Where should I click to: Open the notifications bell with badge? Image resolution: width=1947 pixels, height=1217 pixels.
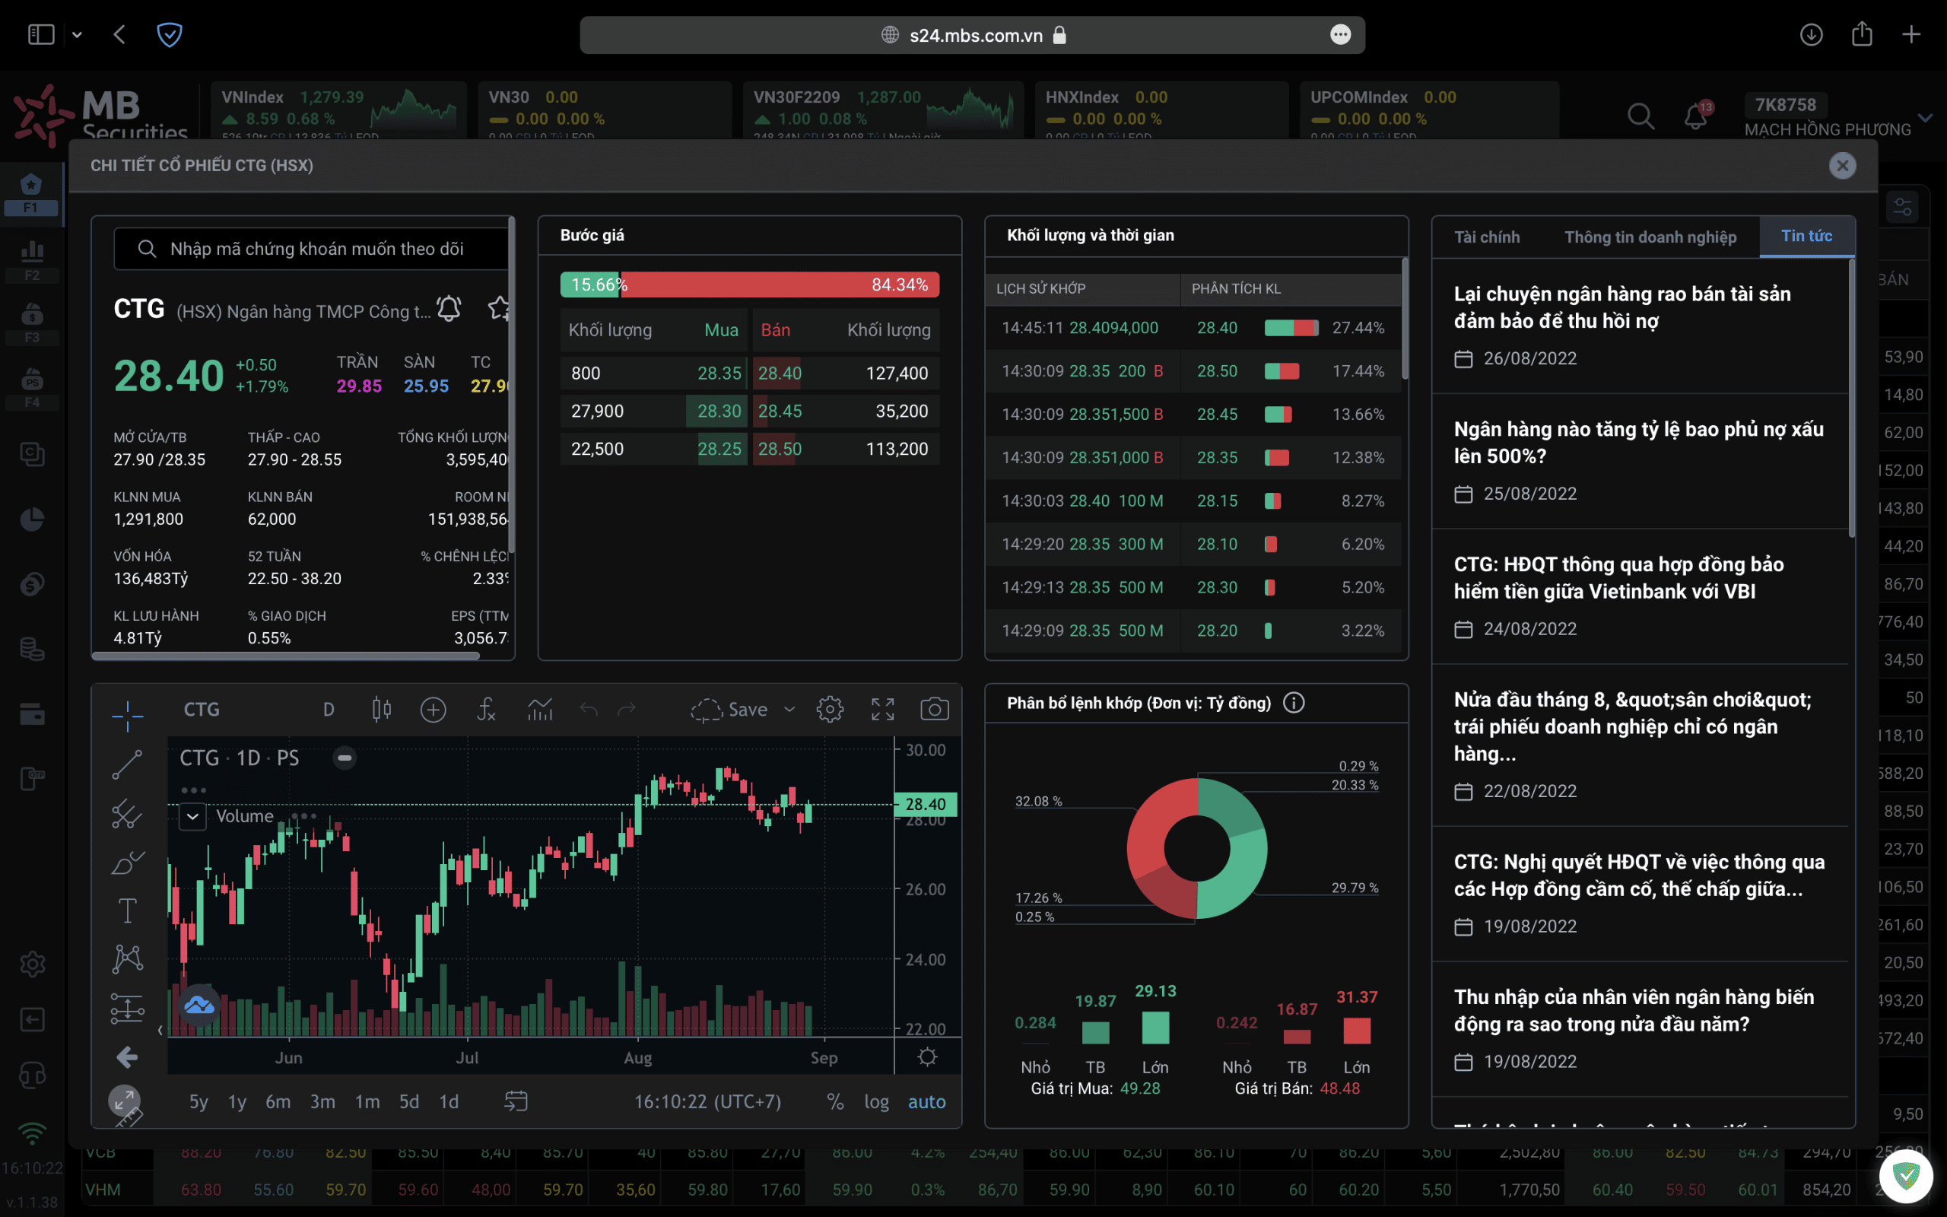1696,116
